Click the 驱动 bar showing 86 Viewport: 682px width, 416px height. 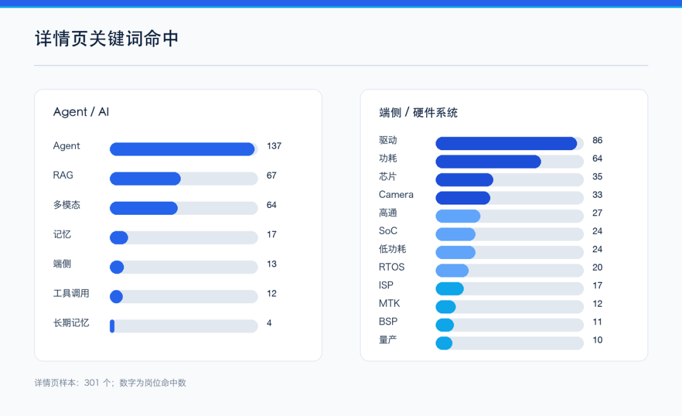pyautogui.click(x=510, y=143)
